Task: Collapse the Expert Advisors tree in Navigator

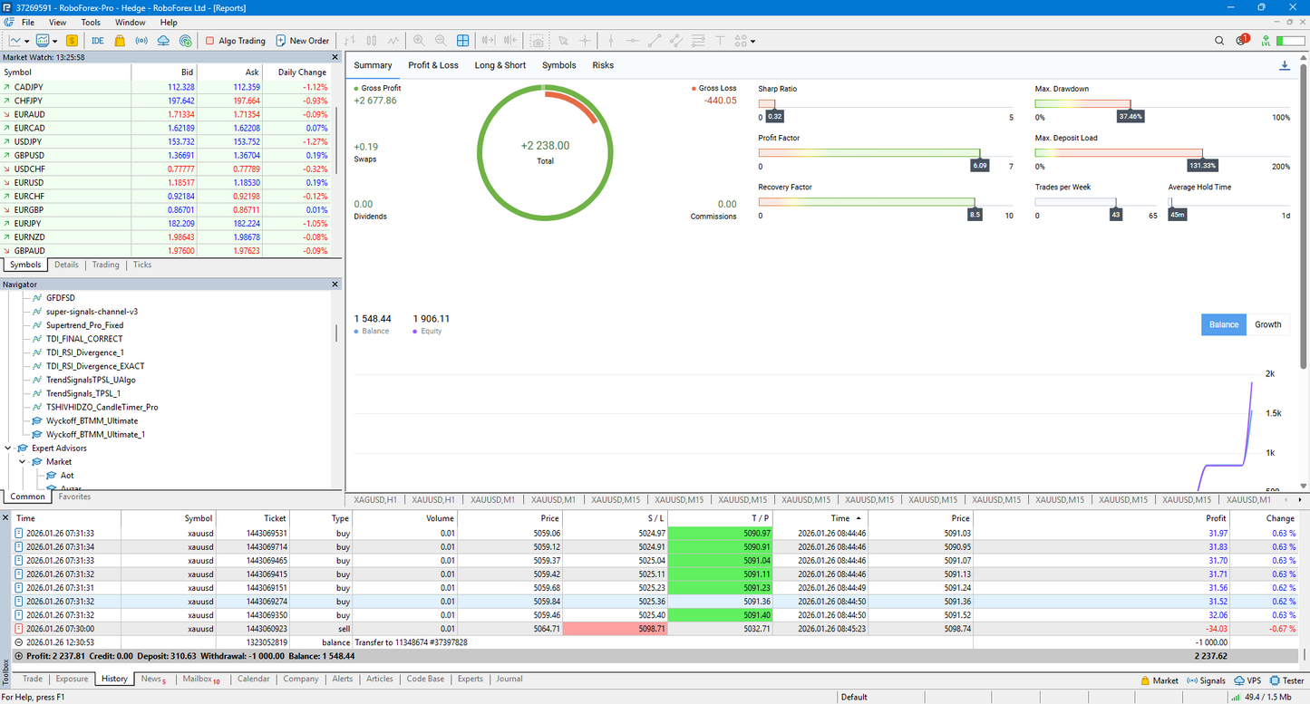Action: 8,448
